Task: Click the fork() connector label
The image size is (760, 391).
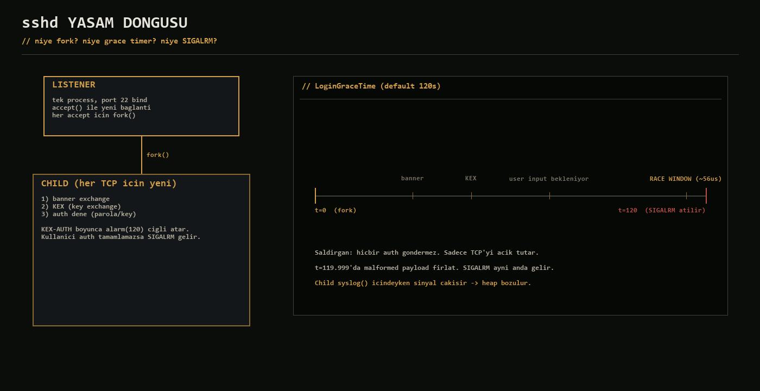Action: [x=158, y=155]
